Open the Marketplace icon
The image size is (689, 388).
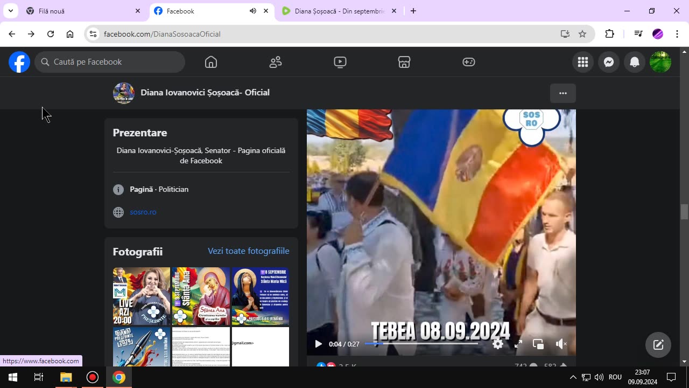point(404,62)
